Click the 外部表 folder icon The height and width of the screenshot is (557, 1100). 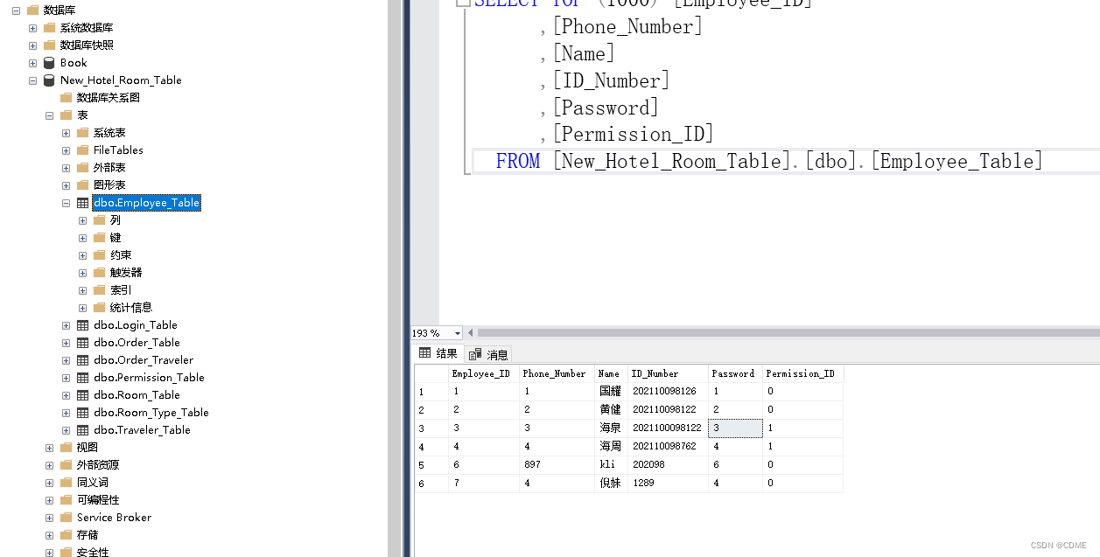[x=82, y=168]
